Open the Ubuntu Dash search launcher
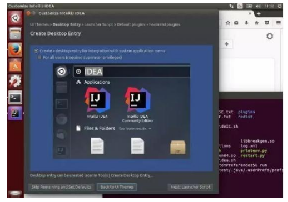288x202 pixels. pos(15,18)
